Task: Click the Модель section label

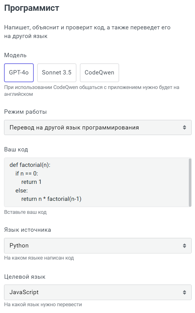Action: (15, 55)
